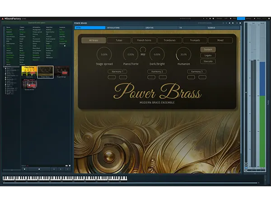Click a key on the piano keyboard
The image size is (271, 203).
[65, 178]
